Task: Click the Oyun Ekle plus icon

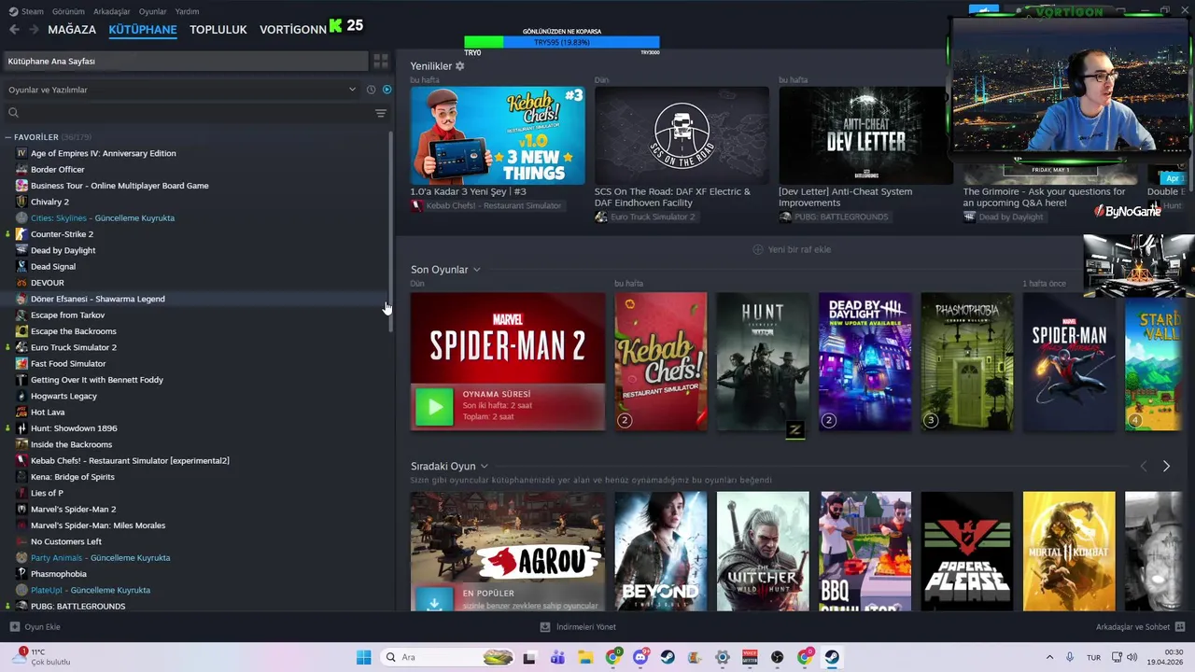Action: click(14, 627)
